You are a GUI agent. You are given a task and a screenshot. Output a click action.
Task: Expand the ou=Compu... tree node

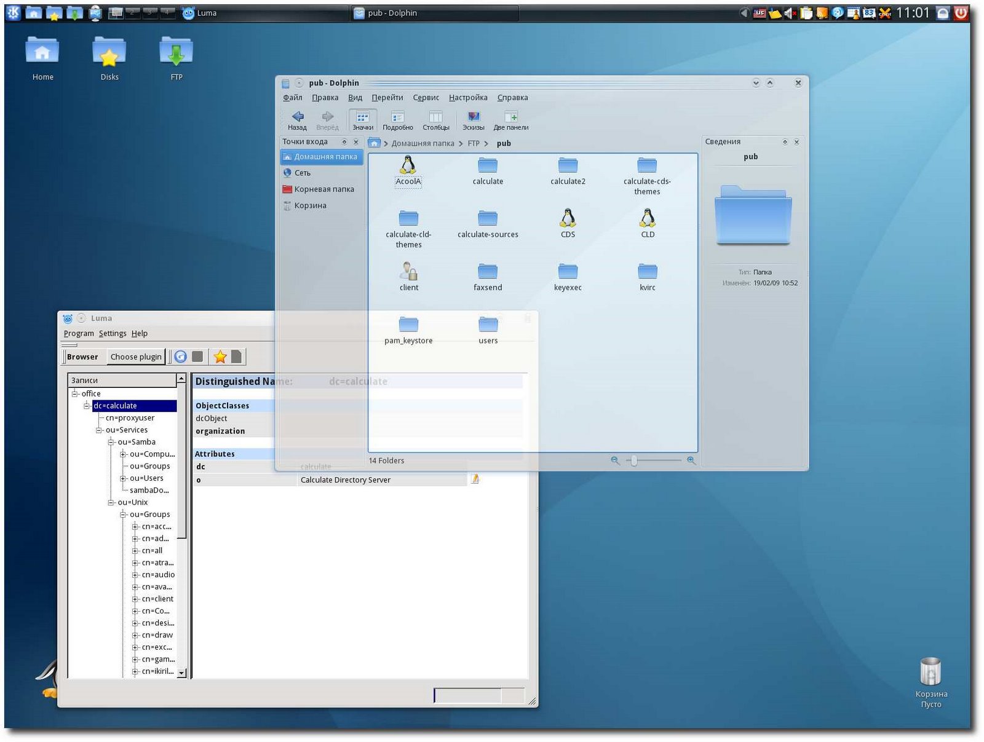pos(123,454)
